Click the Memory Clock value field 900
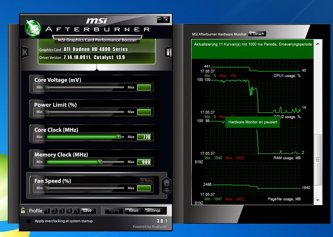 (144, 162)
